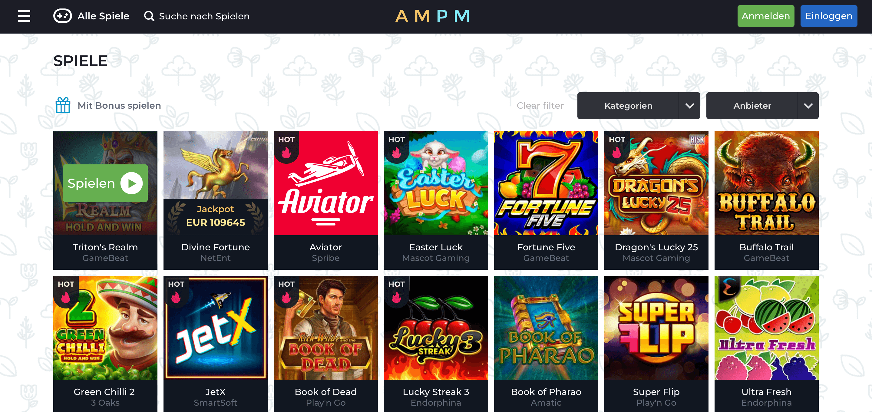Click the HOT flame badge on JetX
Screen dimensions: 872x412
(176, 292)
